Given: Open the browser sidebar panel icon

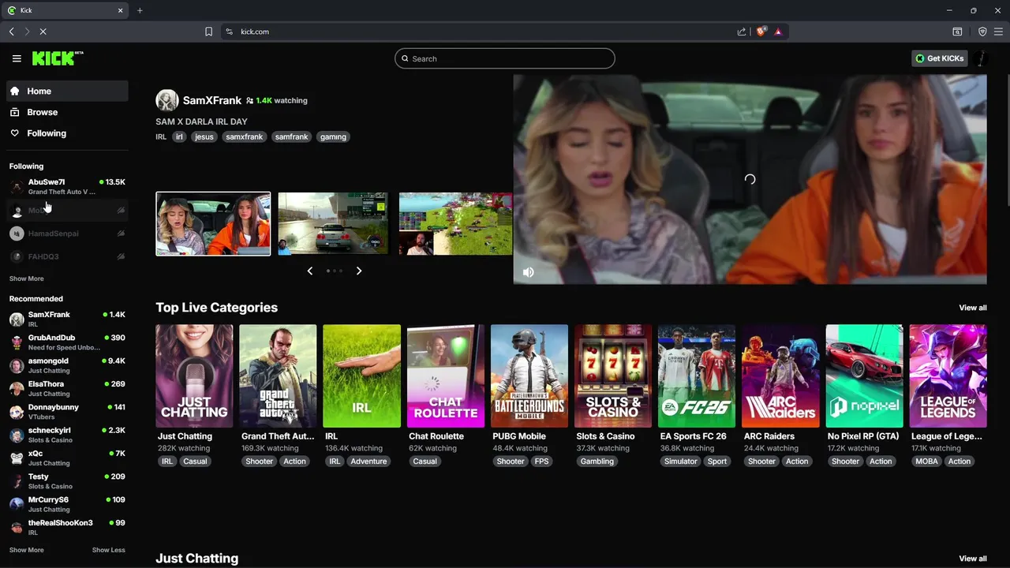Looking at the screenshot, I should pyautogui.click(x=957, y=32).
